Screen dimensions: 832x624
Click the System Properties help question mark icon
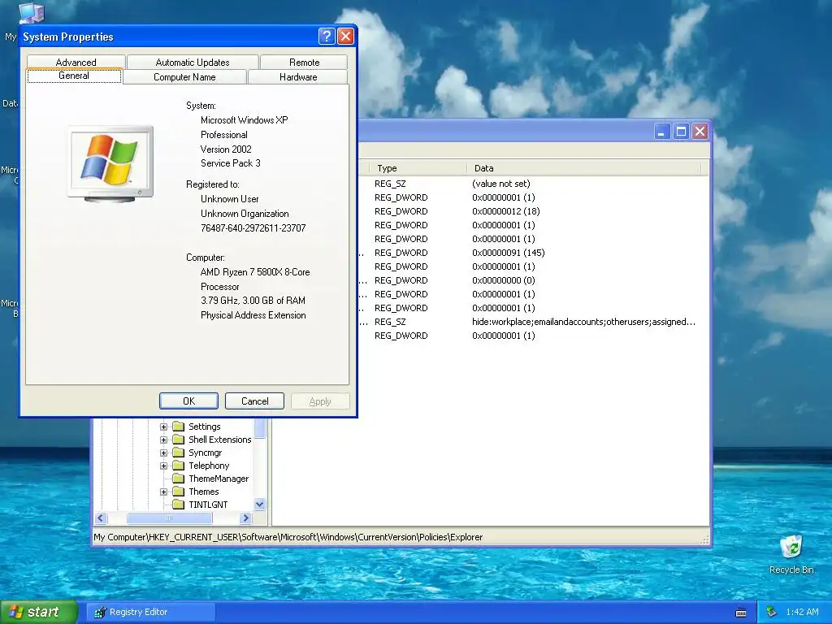[327, 36]
